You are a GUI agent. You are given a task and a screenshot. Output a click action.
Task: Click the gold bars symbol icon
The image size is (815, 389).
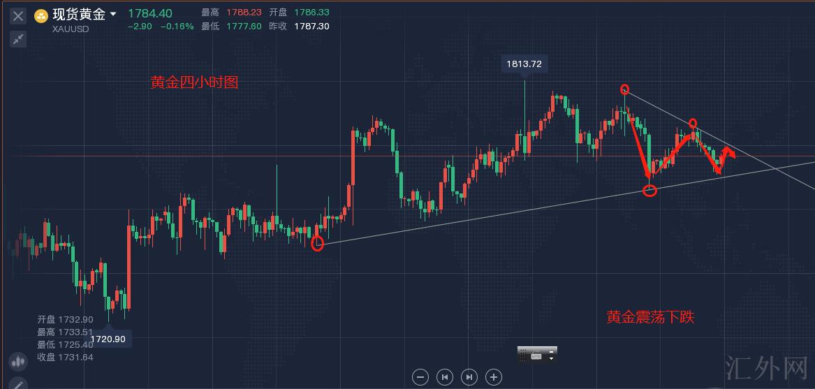(x=41, y=15)
